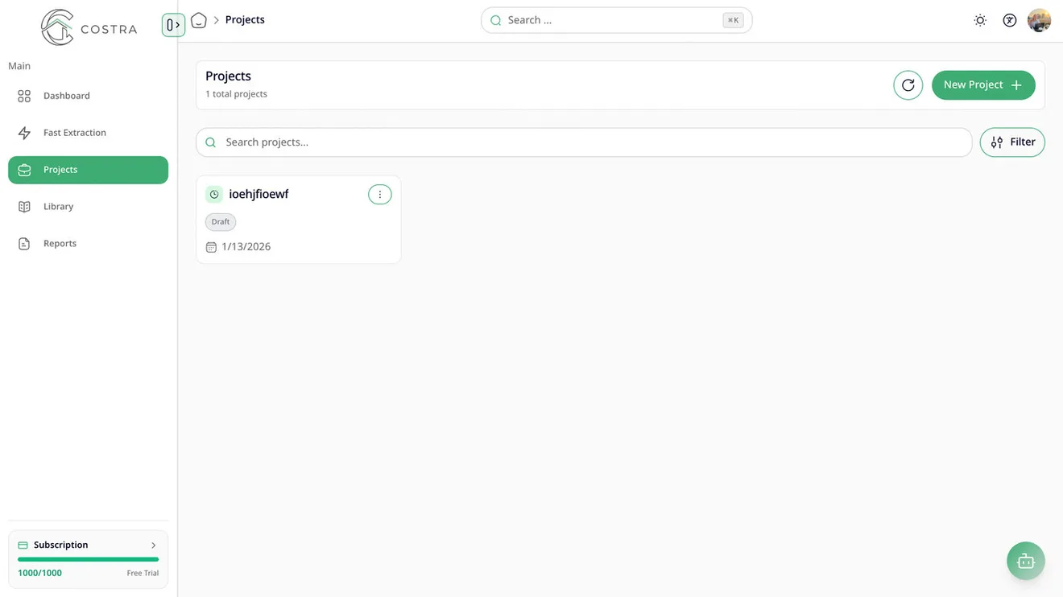Open the language translation menu
This screenshot has height=597, width=1063.
(1010, 20)
